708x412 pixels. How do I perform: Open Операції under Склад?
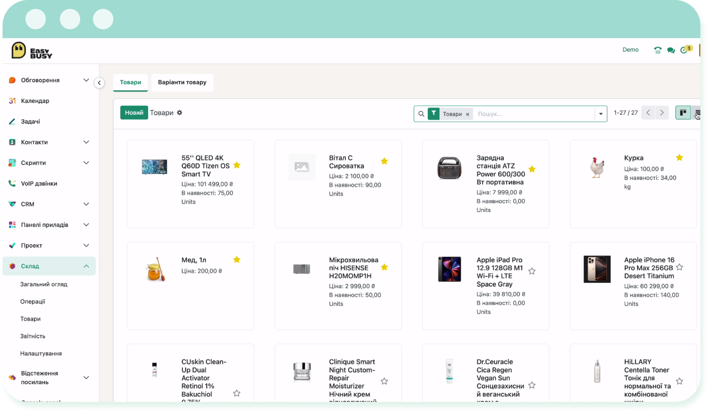[33, 302]
